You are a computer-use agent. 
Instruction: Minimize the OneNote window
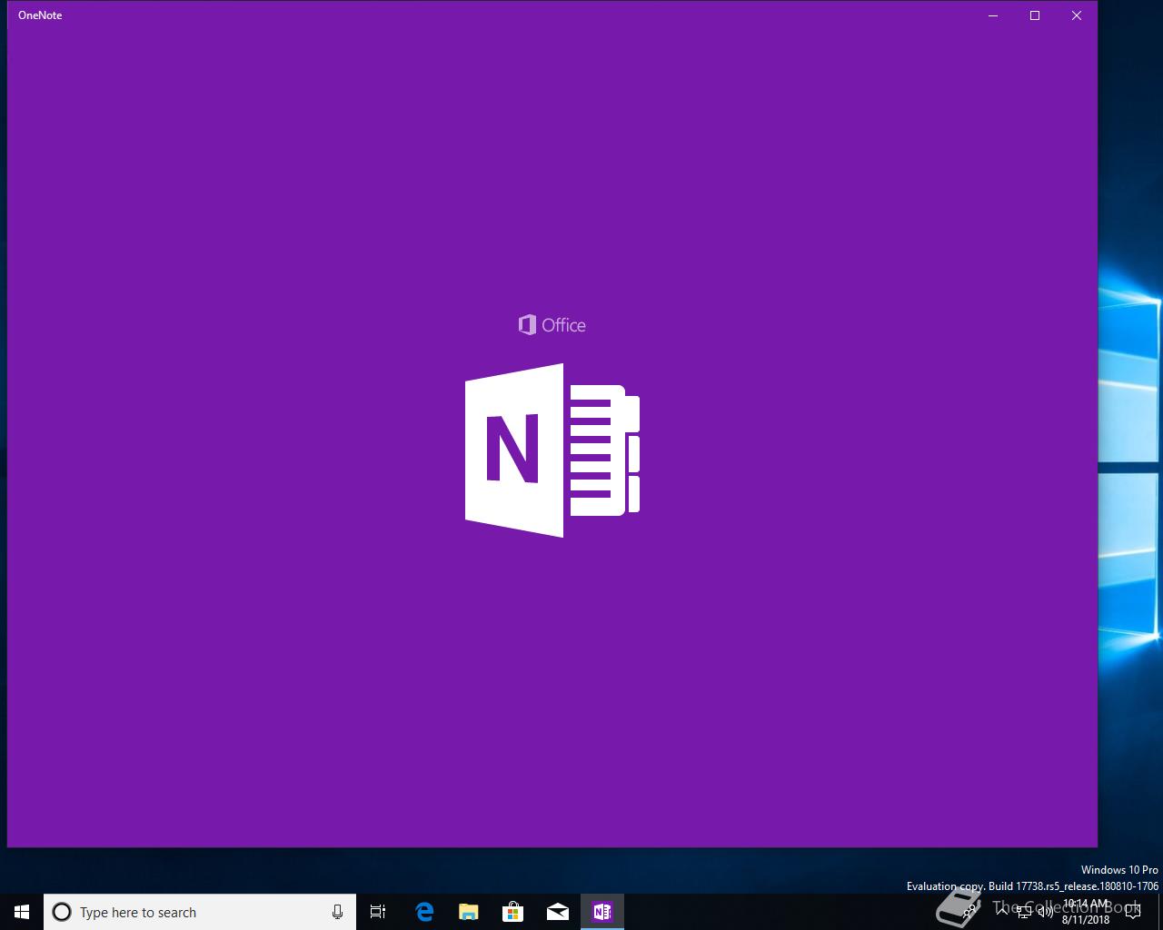(993, 15)
